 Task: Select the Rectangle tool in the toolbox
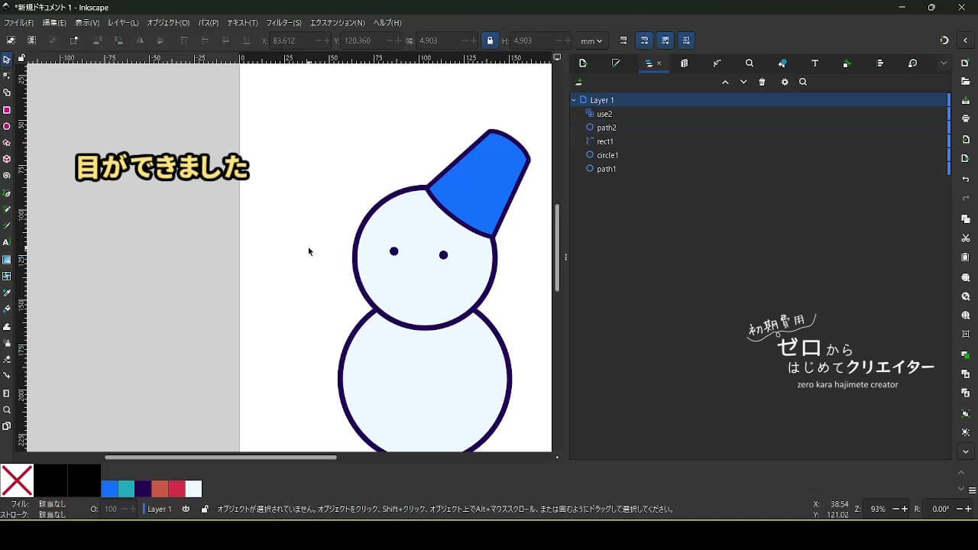click(7, 110)
